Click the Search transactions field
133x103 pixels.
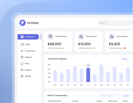[x=109, y=96]
